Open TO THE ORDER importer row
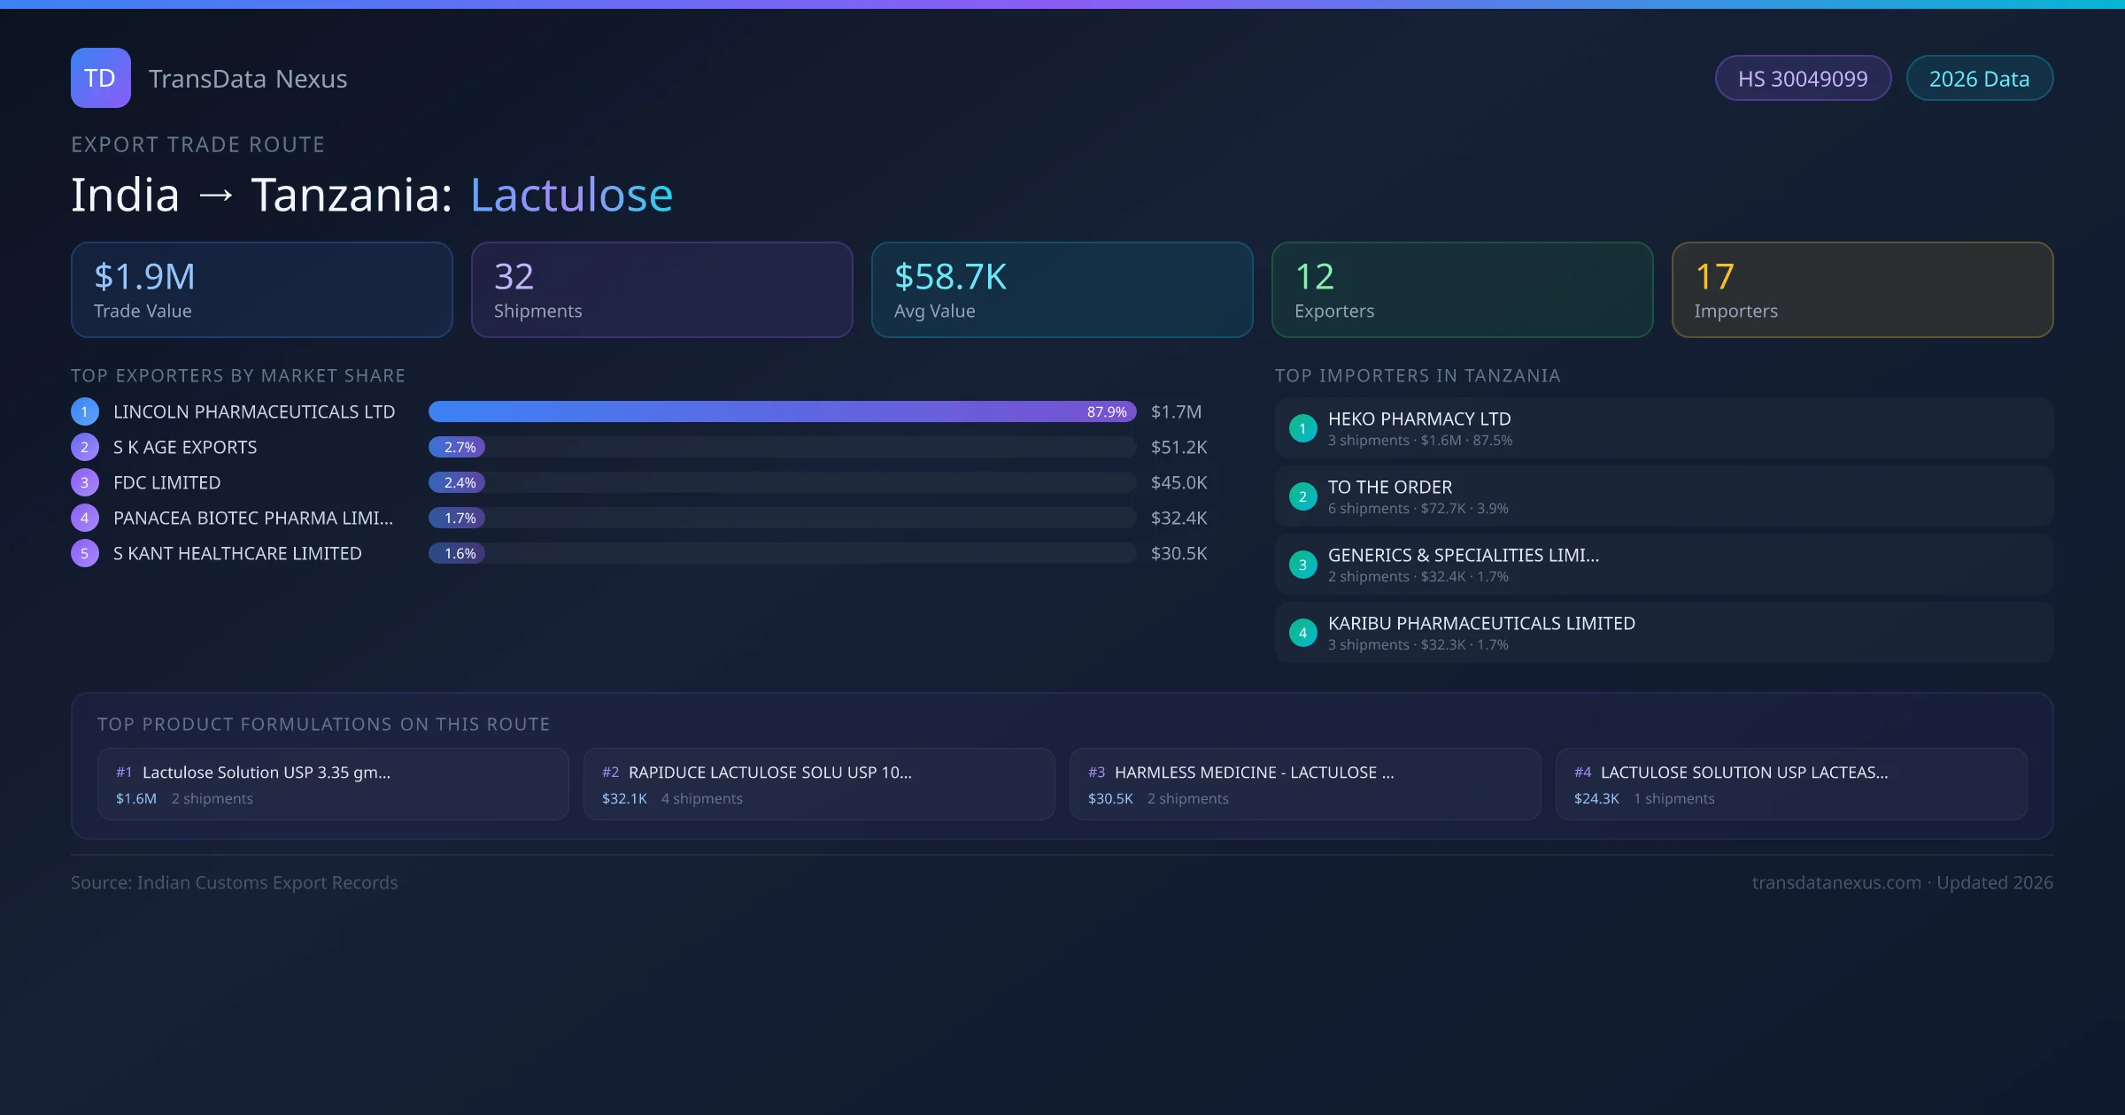 [x=1664, y=496]
